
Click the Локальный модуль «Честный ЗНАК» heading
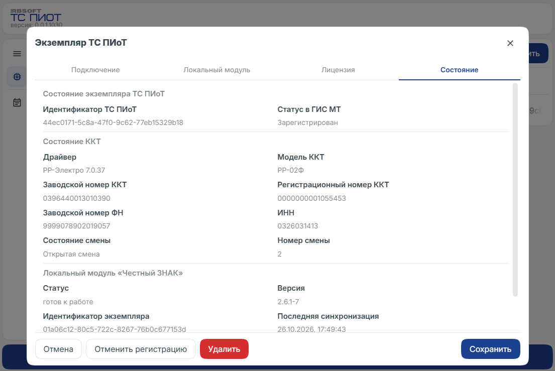[113, 273]
